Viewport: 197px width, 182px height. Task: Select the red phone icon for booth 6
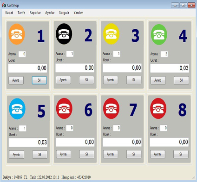pos(64,108)
